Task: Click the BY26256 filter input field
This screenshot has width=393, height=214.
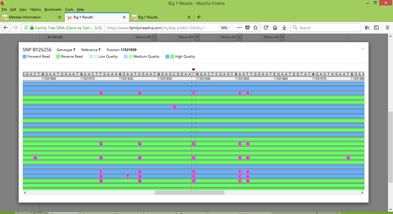Action: tap(72, 37)
